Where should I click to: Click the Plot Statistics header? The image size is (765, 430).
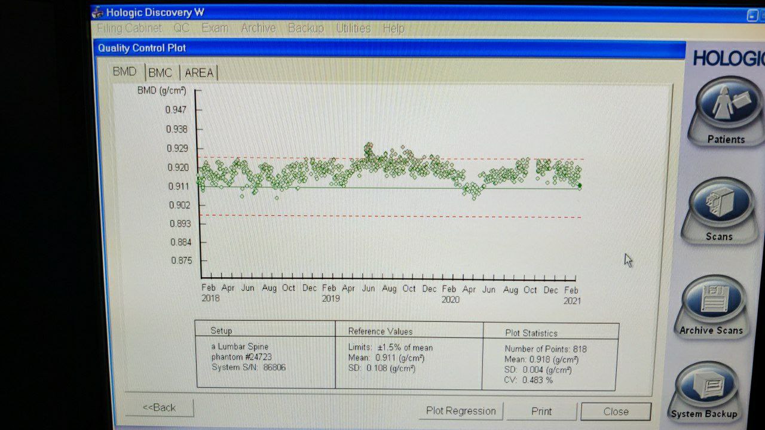[531, 333]
